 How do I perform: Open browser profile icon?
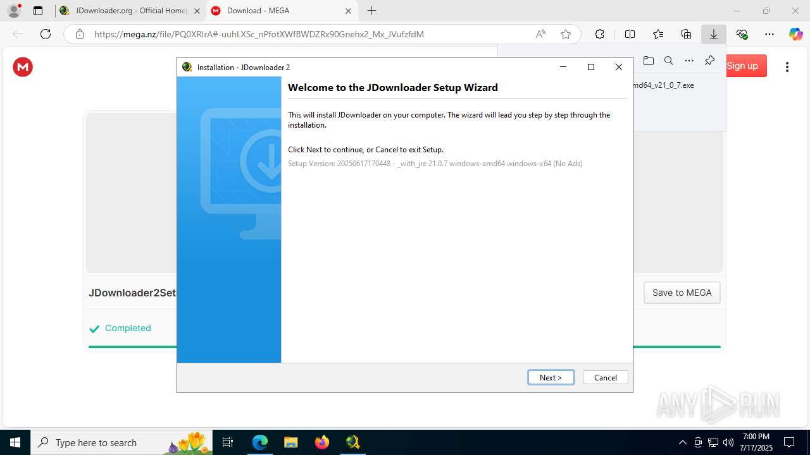pyautogui.click(x=14, y=11)
